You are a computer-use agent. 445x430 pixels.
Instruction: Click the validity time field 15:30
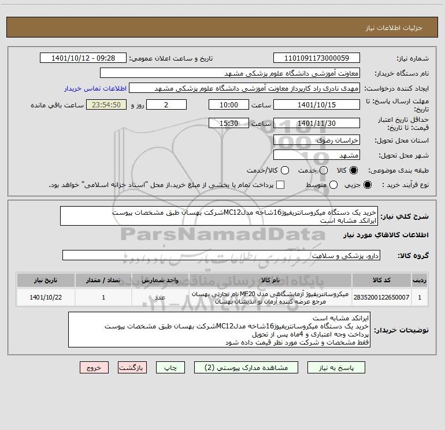[229, 123]
